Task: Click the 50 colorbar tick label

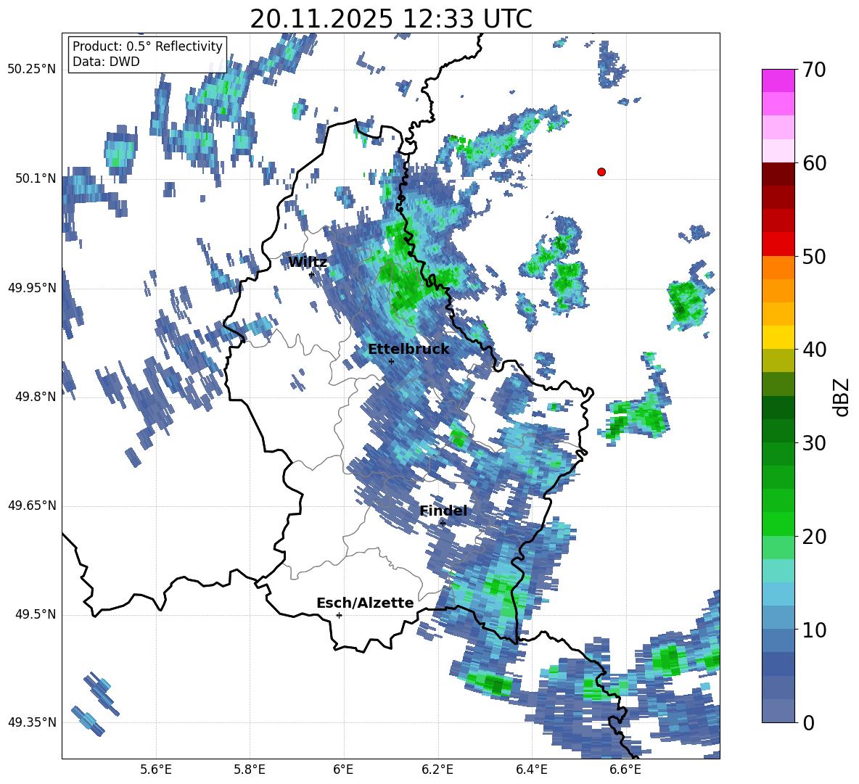Action: (814, 257)
